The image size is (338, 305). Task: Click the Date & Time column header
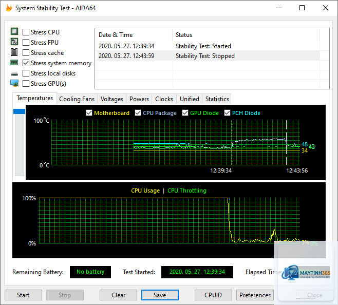(134, 35)
